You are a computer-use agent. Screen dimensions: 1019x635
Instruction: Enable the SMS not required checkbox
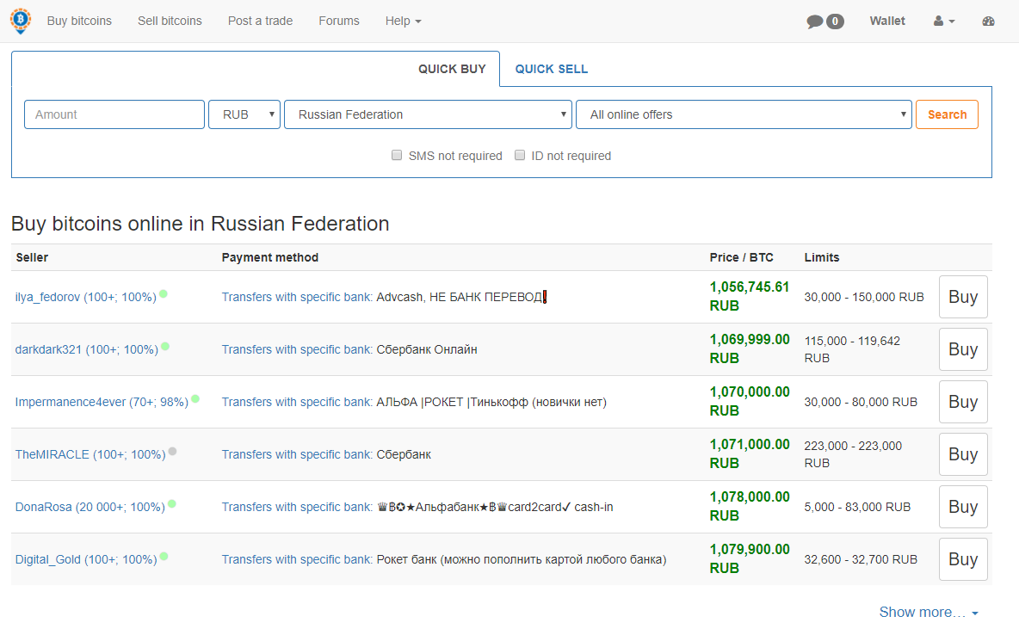[397, 155]
